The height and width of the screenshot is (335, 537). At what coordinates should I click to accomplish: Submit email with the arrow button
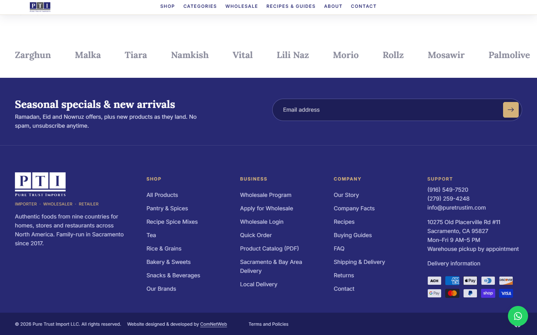point(511,110)
